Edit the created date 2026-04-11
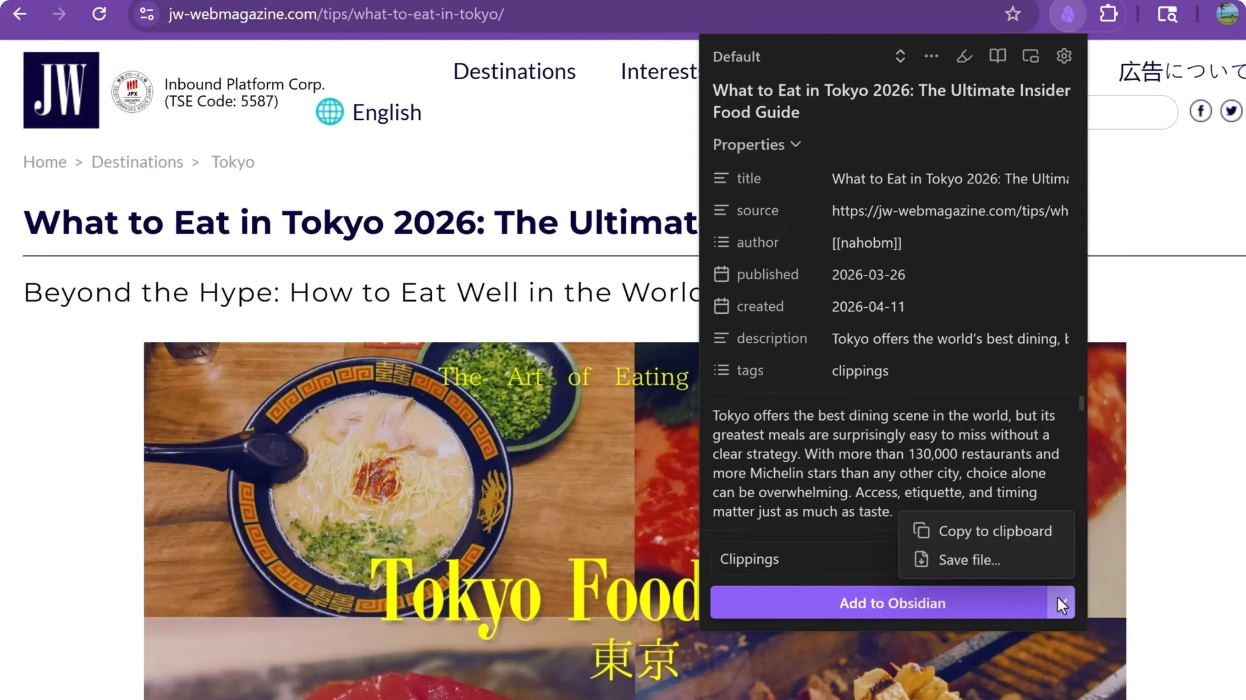 pos(951,306)
